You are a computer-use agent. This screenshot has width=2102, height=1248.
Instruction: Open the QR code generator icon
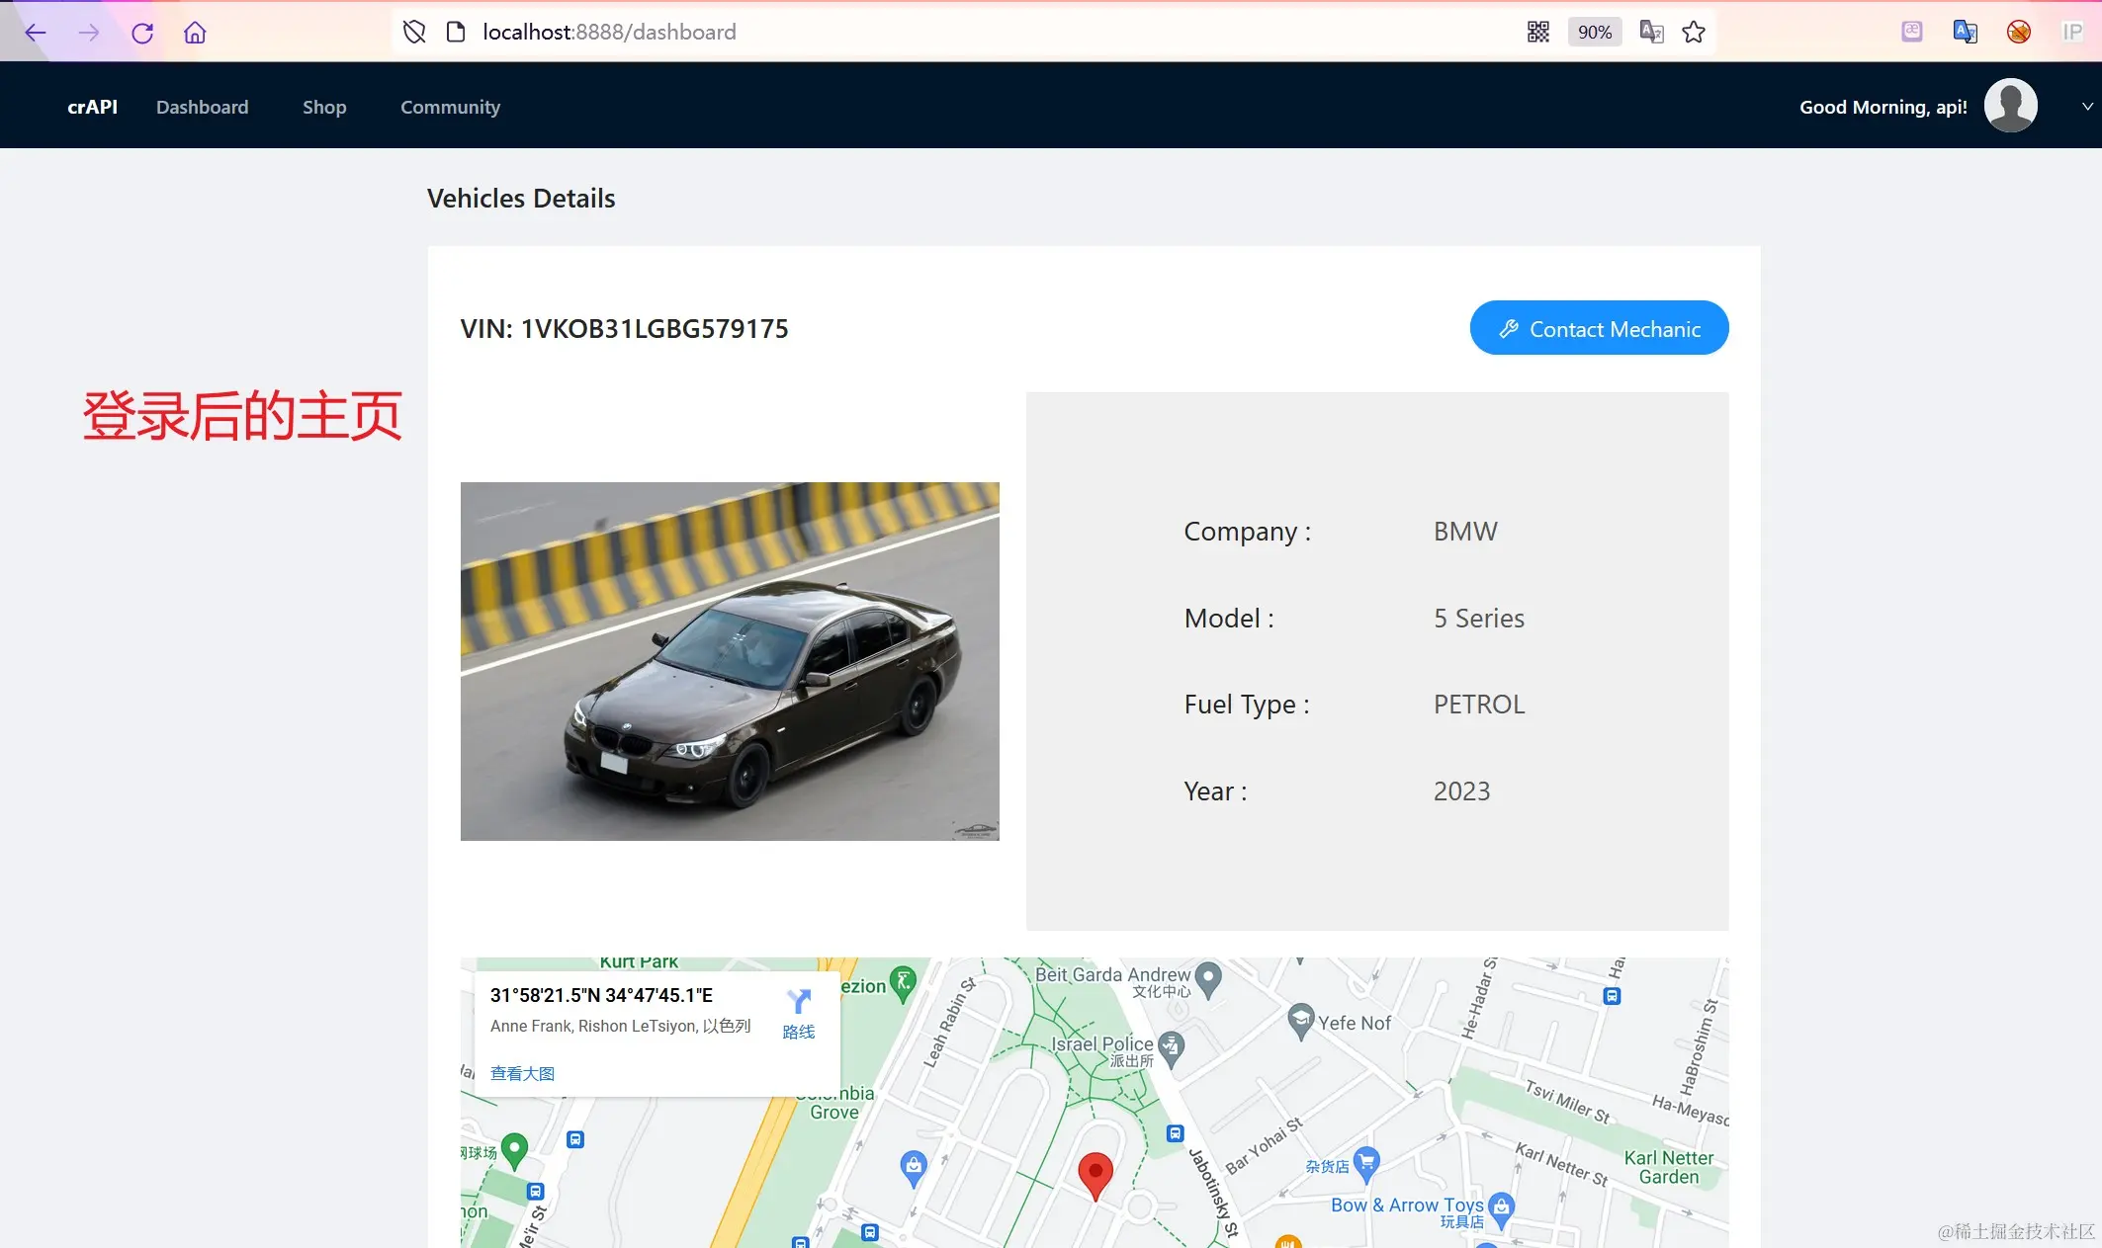pos(1537,33)
